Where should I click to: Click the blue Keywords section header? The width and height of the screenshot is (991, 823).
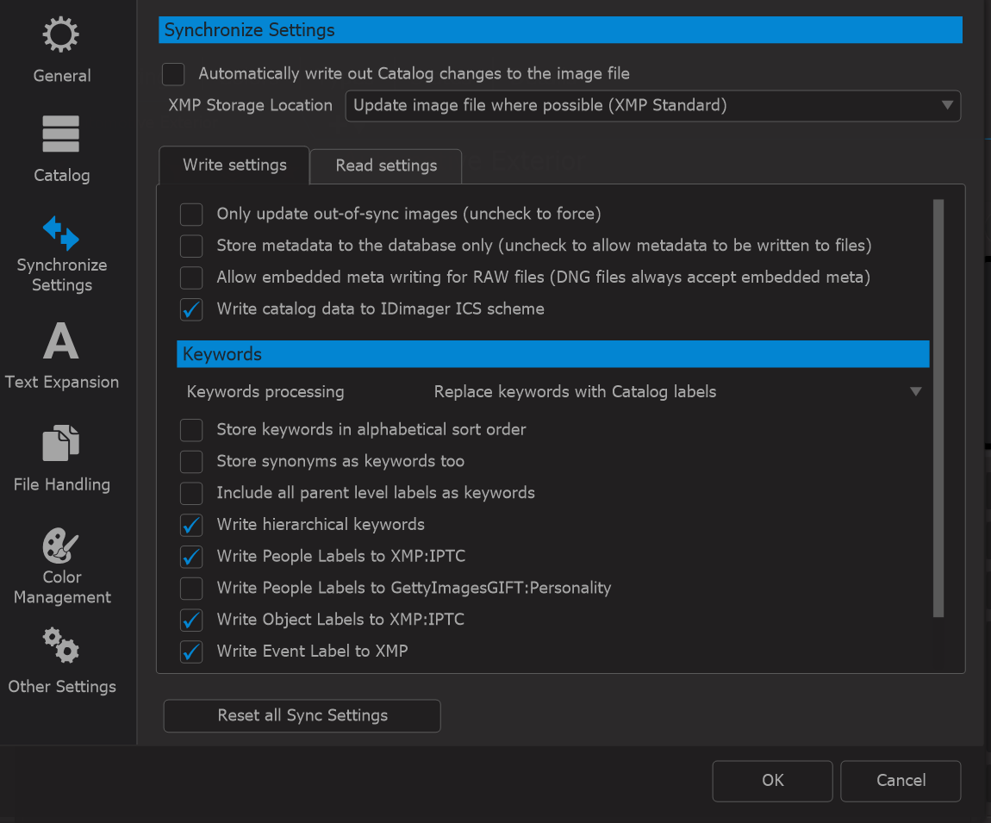coord(553,354)
